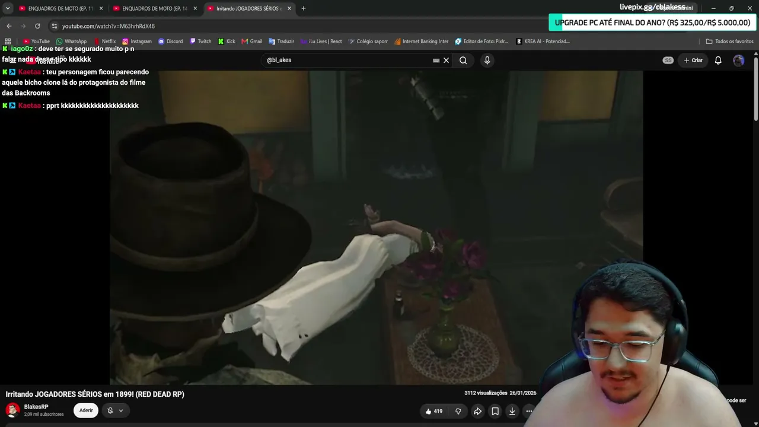Open the KREA AI bookmark

pyautogui.click(x=543, y=42)
